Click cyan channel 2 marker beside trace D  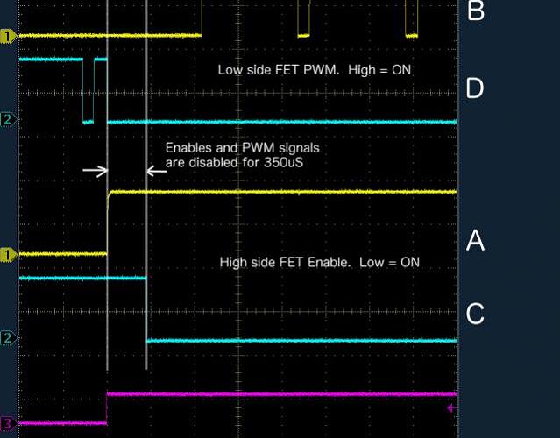click(8, 119)
